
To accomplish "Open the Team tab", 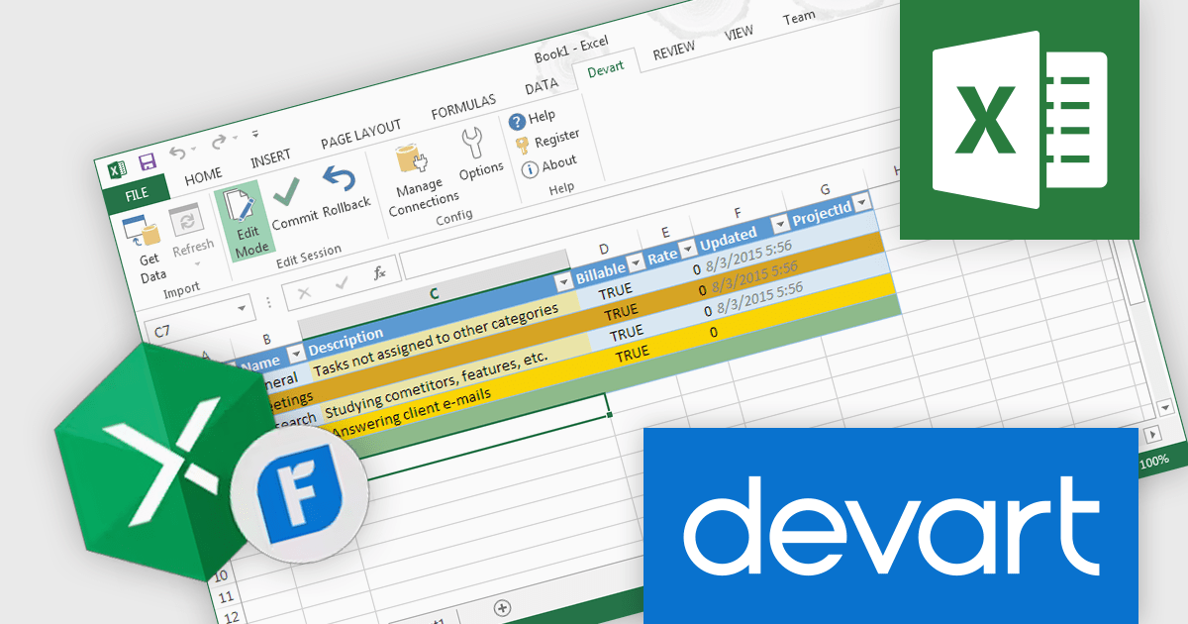I will coord(799,19).
